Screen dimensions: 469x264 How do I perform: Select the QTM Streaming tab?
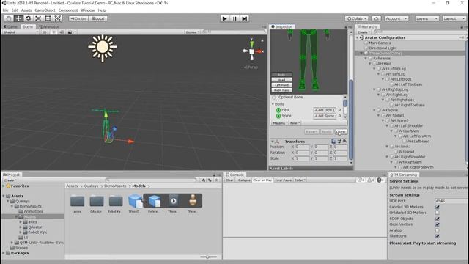[403, 175]
